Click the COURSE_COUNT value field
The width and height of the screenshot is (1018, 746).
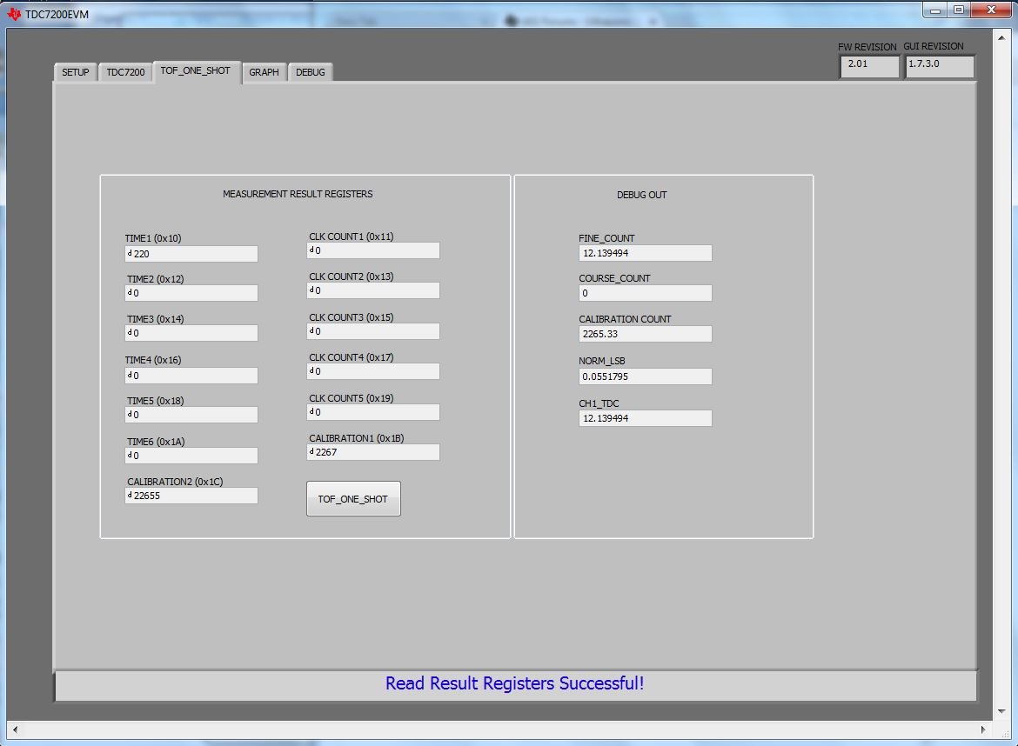(x=645, y=293)
